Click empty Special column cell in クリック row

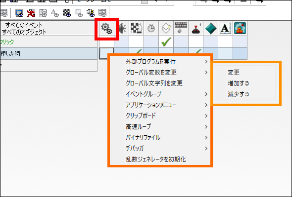(x=106, y=42)
